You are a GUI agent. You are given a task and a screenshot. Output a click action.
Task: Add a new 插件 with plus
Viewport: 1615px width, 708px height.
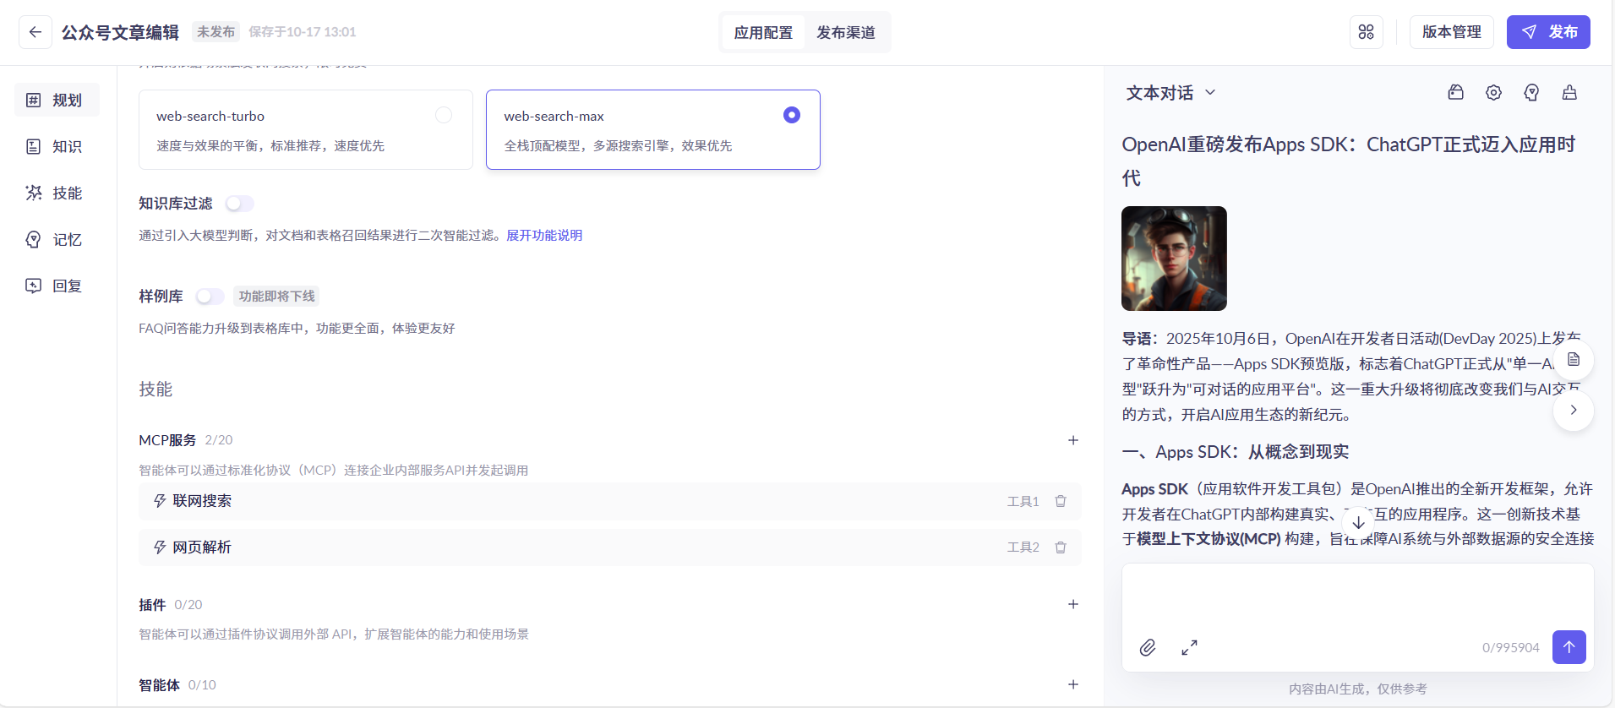click(x=1072, y=604)
